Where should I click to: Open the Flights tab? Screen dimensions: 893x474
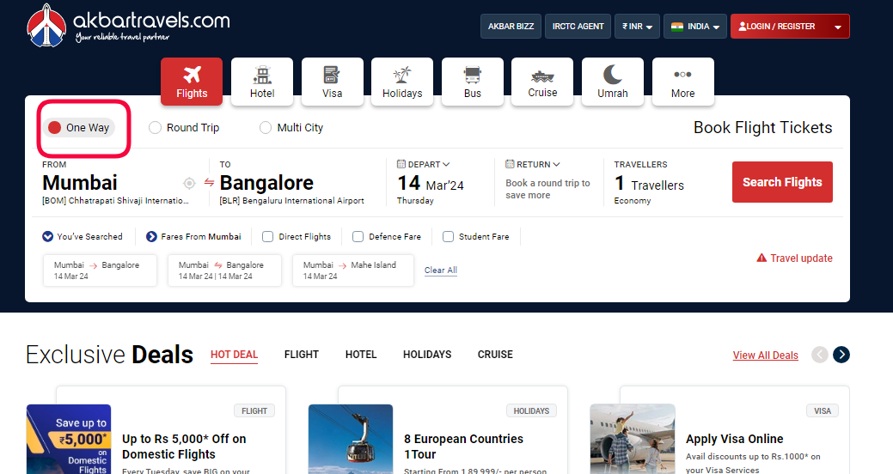(x=192, y=82)
